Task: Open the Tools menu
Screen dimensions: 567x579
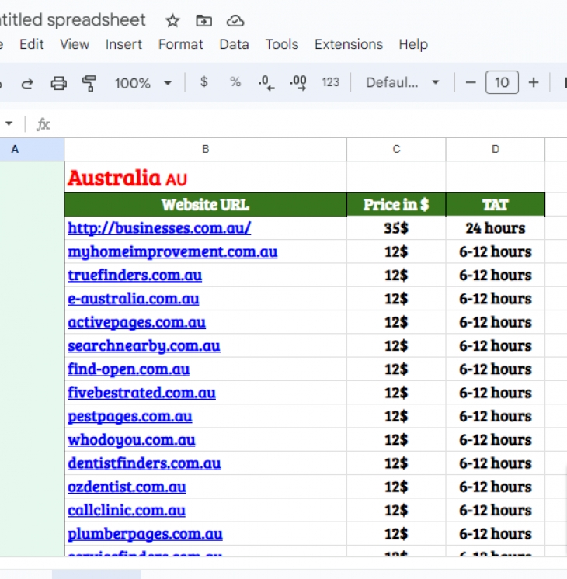Action: point(282,44)
